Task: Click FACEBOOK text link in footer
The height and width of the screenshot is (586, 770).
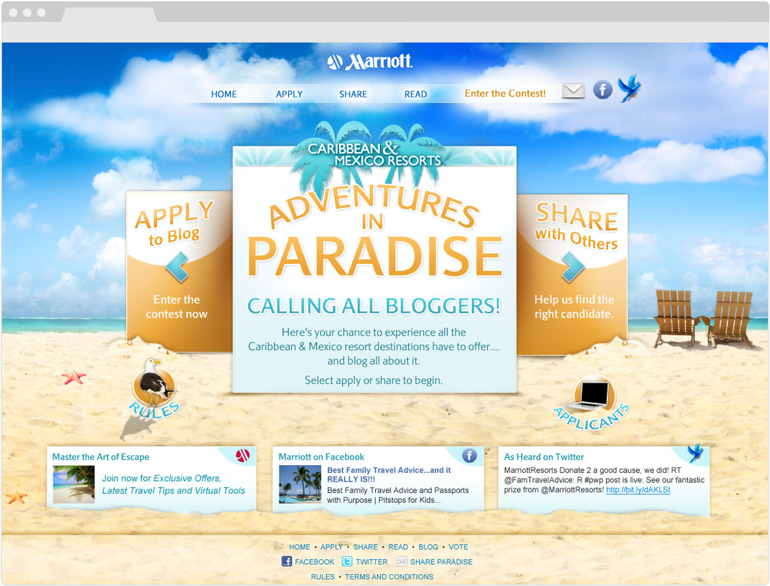Action: pos(315,562)
